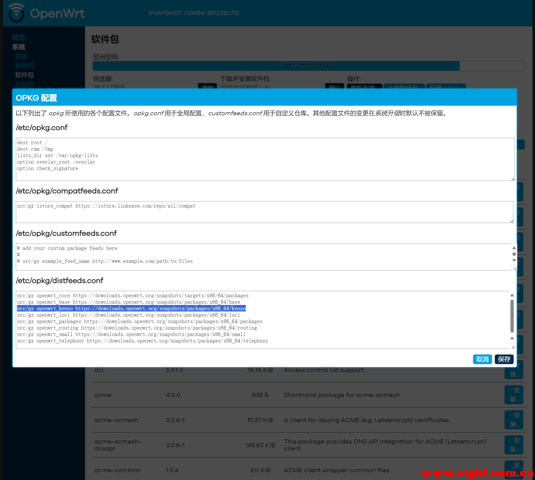Save the OPKG configuration with 保存

coord(504,359)
